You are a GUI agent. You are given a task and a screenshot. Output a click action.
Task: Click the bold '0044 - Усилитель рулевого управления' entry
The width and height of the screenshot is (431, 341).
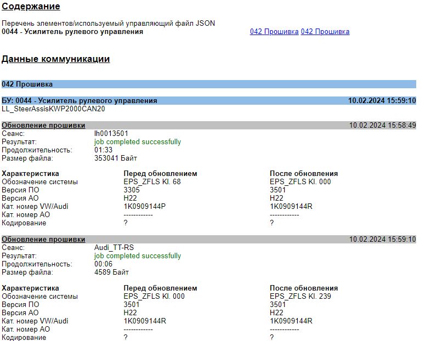tap(72, 32)
